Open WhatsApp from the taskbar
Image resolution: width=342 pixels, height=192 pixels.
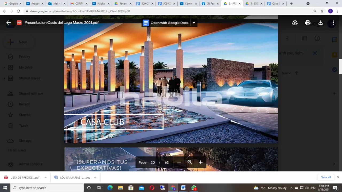(194, 188)
